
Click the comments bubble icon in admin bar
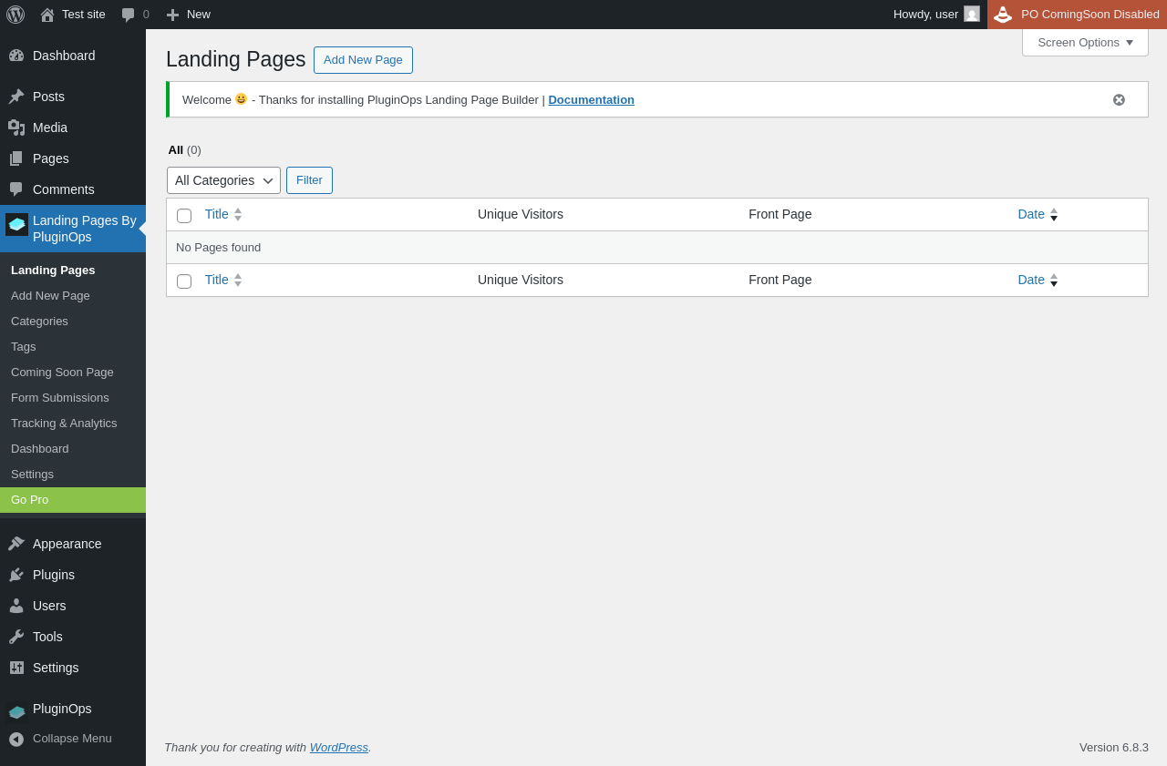tap(129, 15)
